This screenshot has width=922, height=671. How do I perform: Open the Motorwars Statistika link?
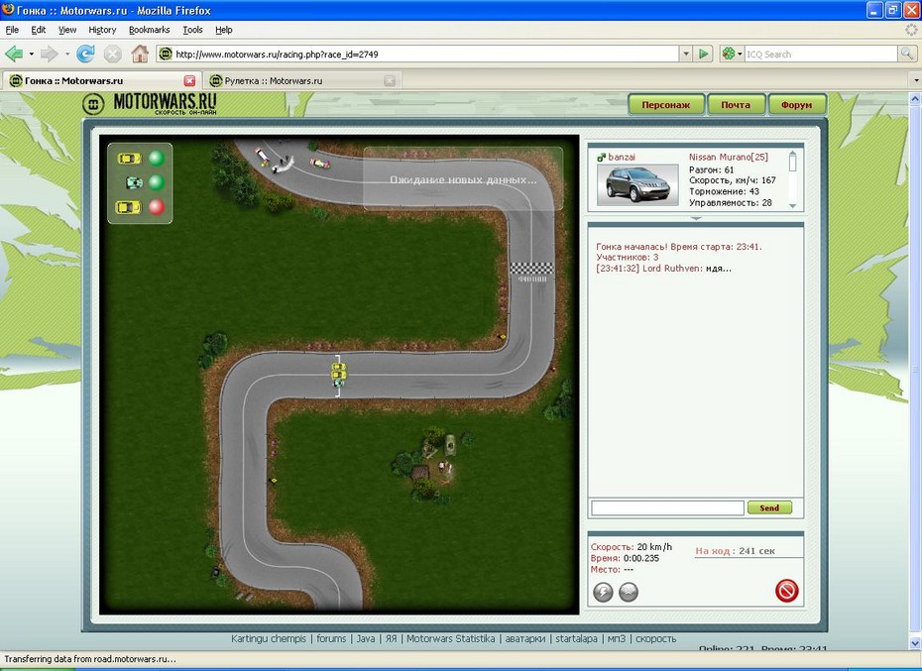pos(450,638)
